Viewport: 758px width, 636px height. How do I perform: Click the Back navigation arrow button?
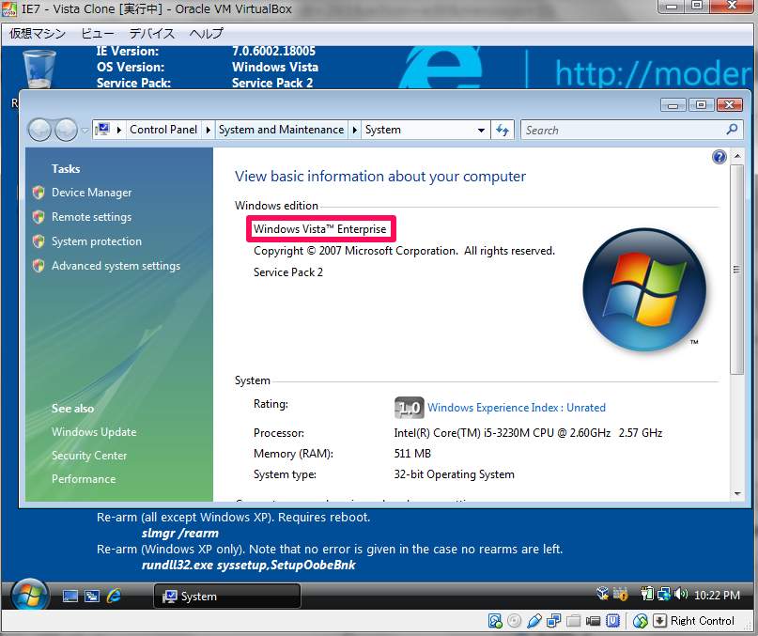pyautogui.click(x=39, y=131)
